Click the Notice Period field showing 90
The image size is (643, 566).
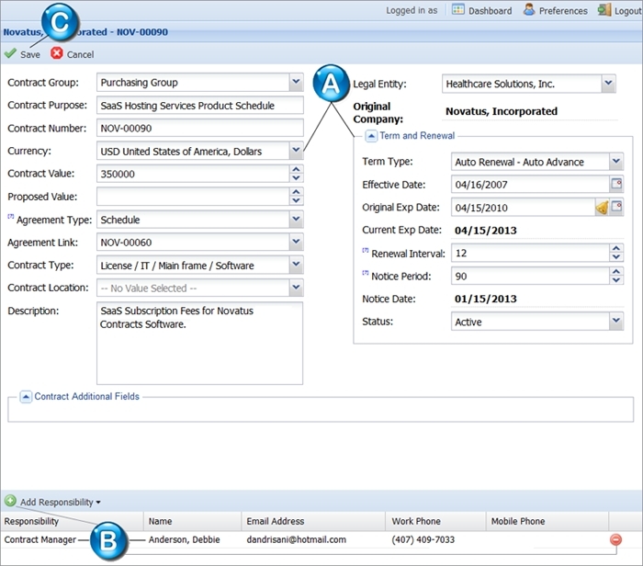click(531, 276)
